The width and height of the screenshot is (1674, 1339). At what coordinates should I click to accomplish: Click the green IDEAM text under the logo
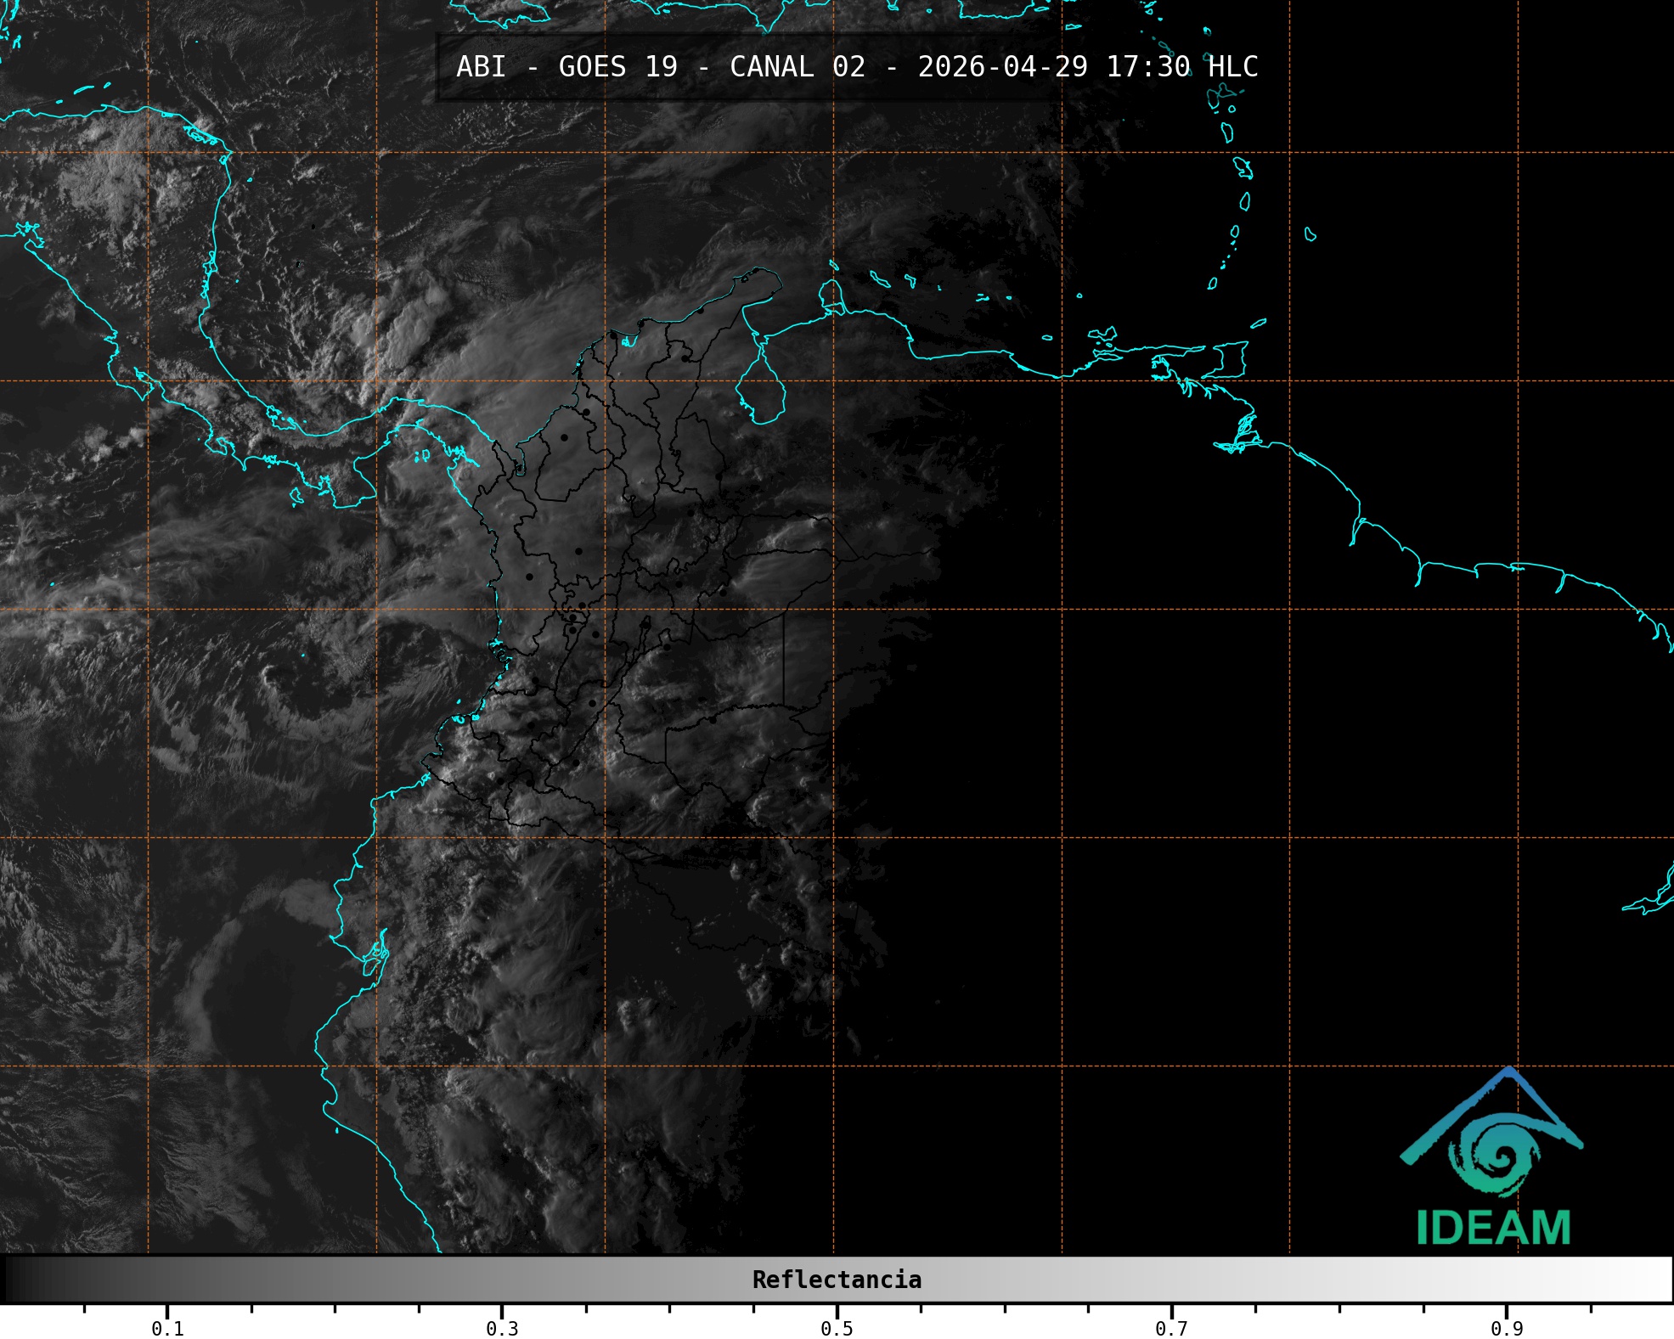(x=1493, y=1228)
